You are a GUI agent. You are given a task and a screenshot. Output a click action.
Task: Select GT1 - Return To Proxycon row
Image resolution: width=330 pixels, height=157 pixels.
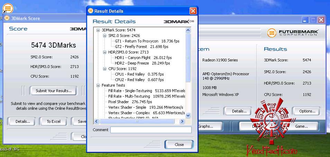[x=147, y=41]
